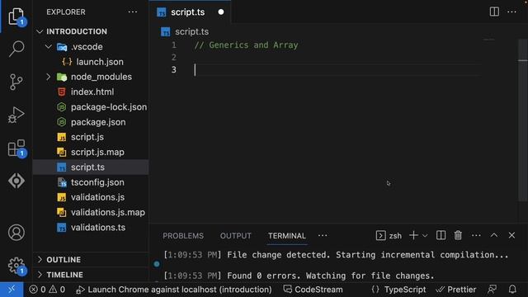Click line number 2 in gutter
Viewport: 528px width, 297px height.
point(174,57)
